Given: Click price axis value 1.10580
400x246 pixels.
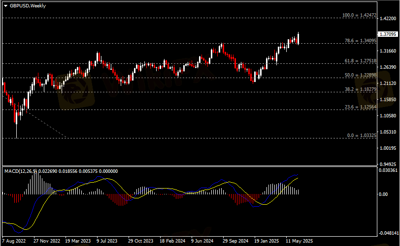Looking at the screenshot, I should click(388, 116).
